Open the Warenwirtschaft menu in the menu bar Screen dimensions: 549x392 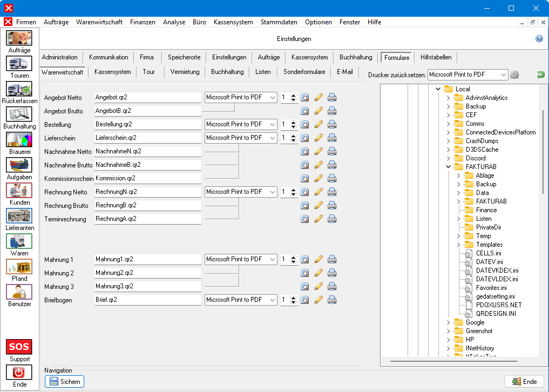pyautogui.click(x=99, y=22)
